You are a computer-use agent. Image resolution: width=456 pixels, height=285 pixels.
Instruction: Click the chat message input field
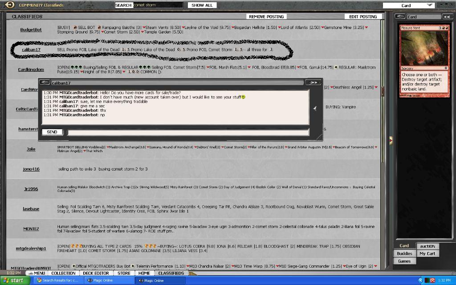[x=187, y=132]
